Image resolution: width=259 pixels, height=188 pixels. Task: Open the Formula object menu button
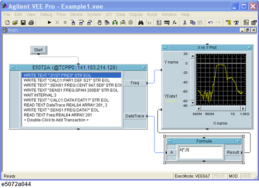(x=170, y=141)
